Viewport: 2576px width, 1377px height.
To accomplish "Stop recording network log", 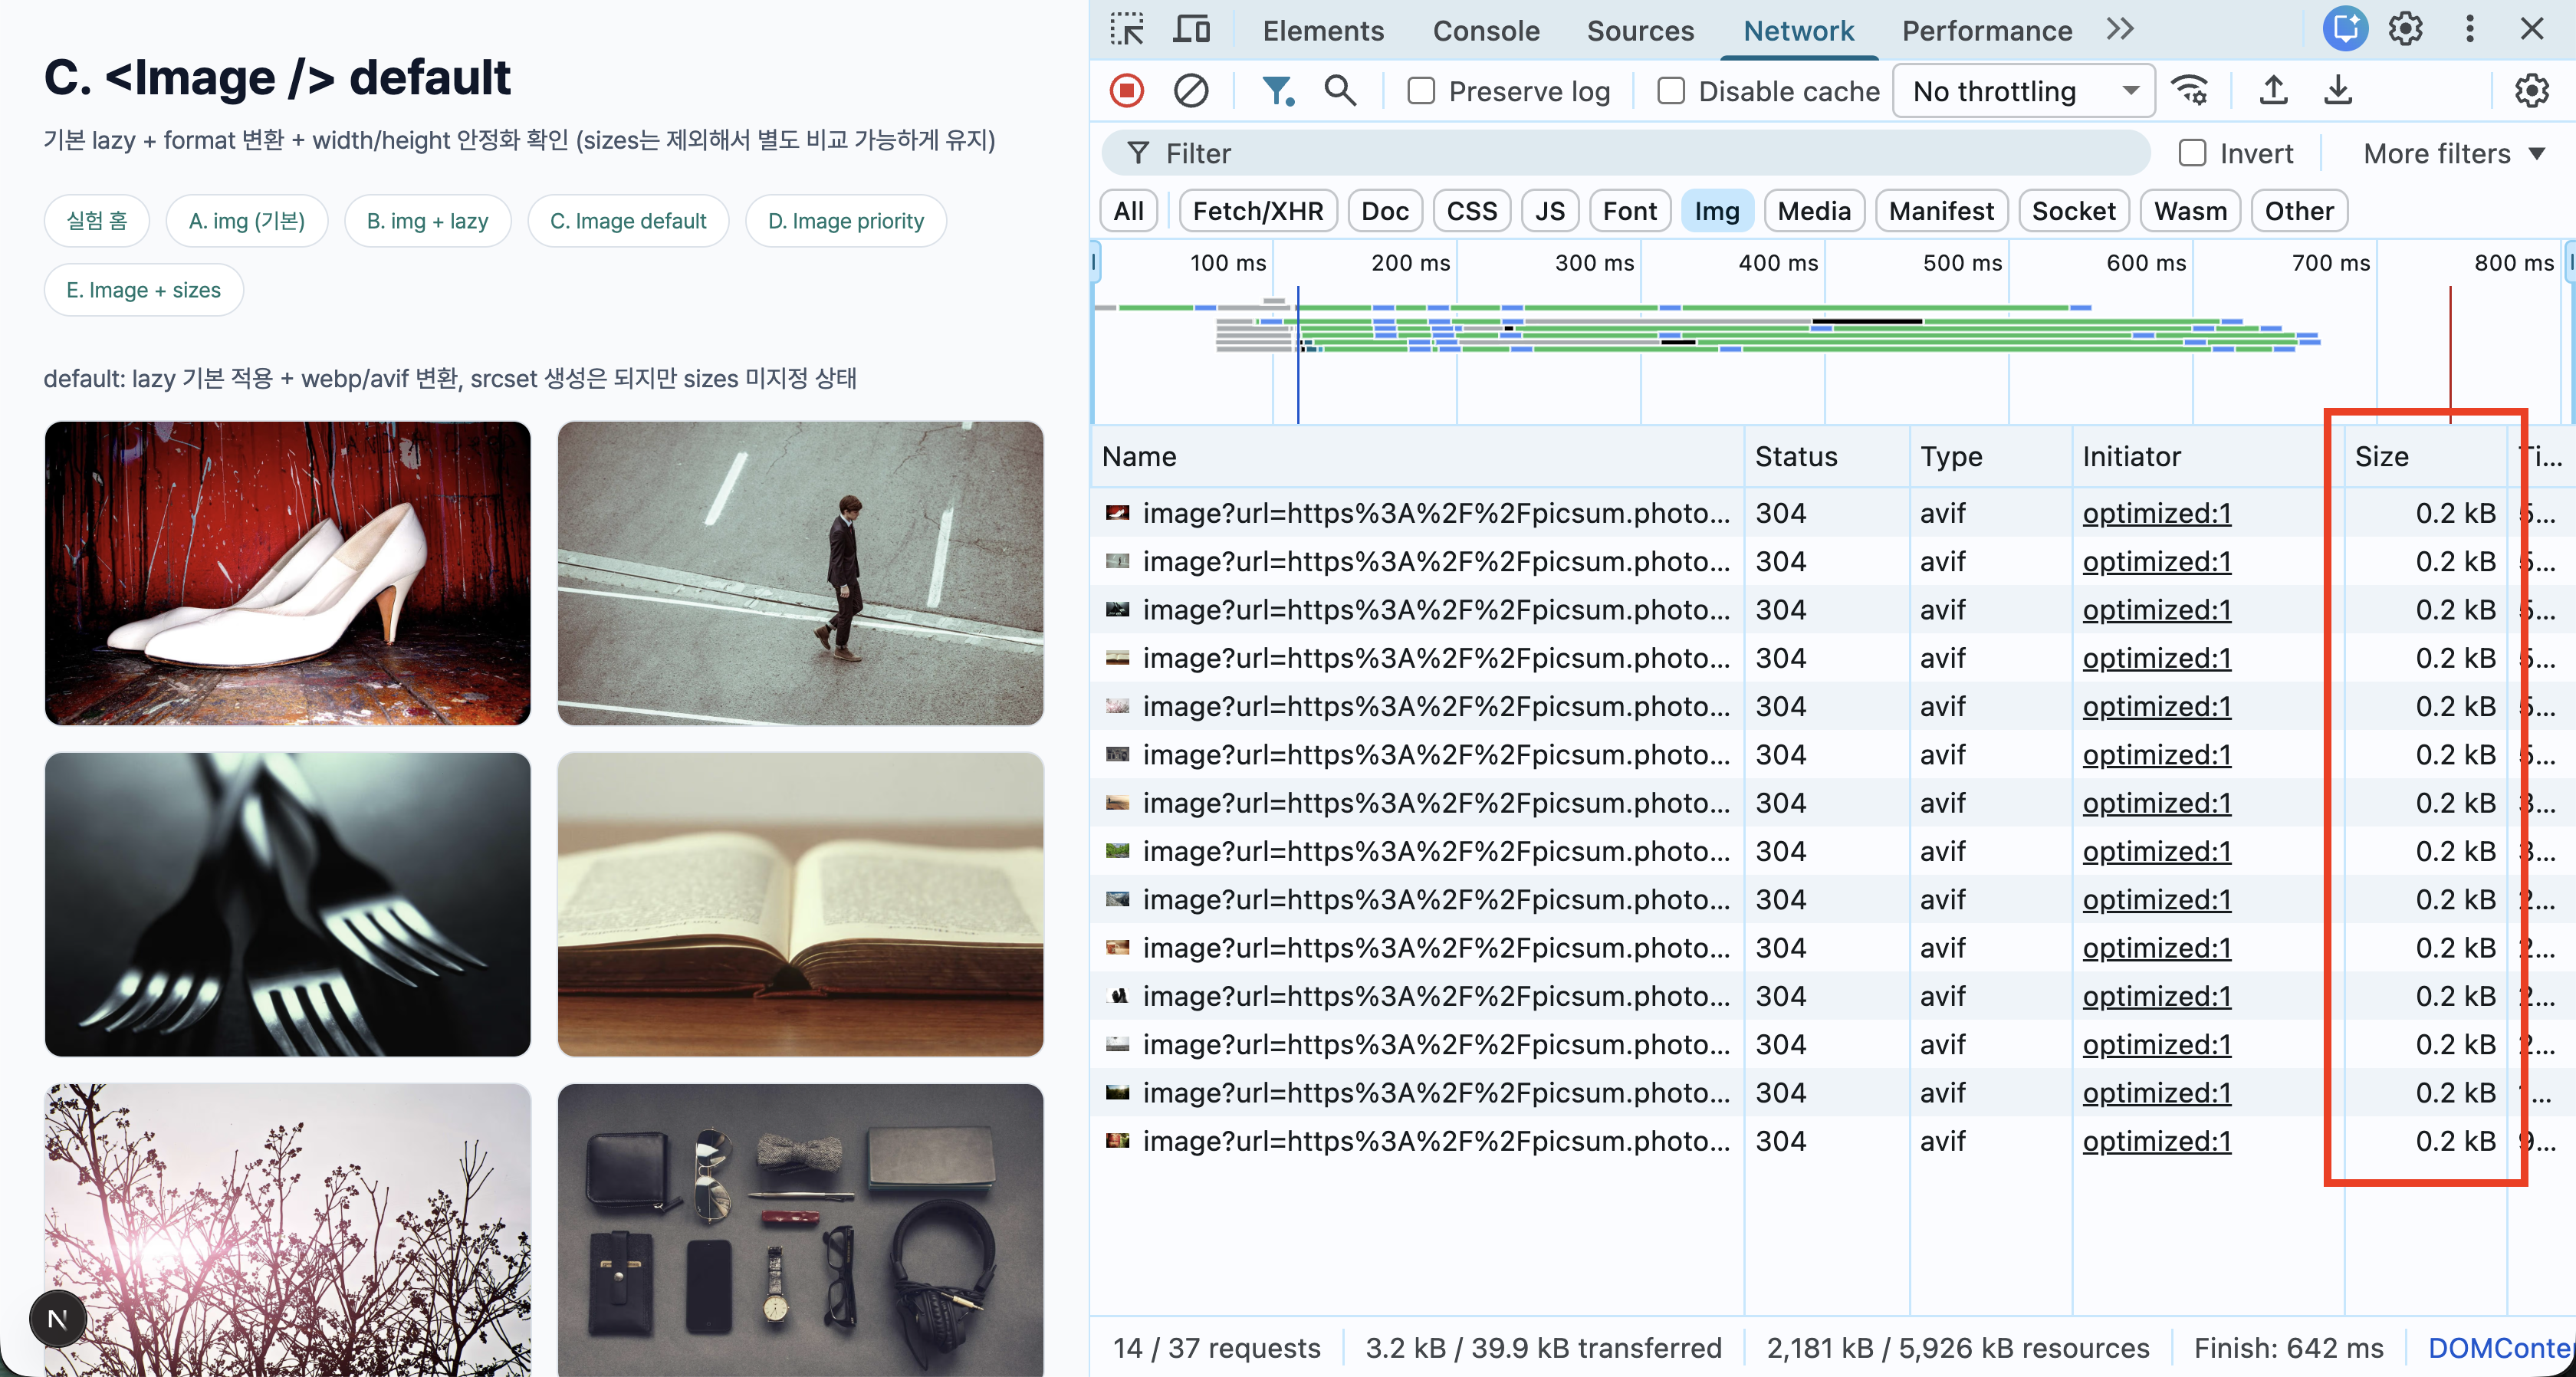I will pos(1126,91).
